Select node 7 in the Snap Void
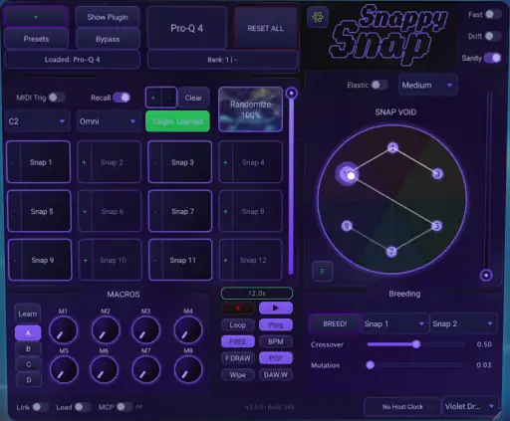The width and height of the screenshot is (510, 421). [391, 252]
